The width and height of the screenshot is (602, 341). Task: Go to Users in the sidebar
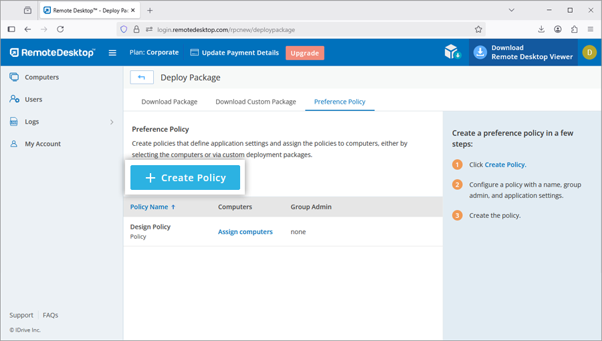point(33,100)
